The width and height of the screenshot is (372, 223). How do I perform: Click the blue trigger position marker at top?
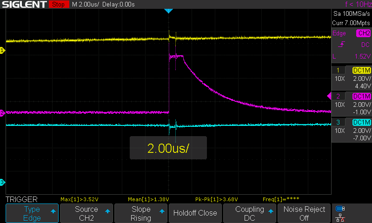tap(168, 11)
